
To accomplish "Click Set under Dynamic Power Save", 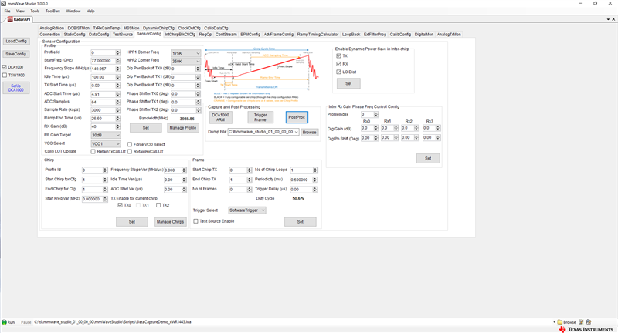I will [x=348, y=83].
